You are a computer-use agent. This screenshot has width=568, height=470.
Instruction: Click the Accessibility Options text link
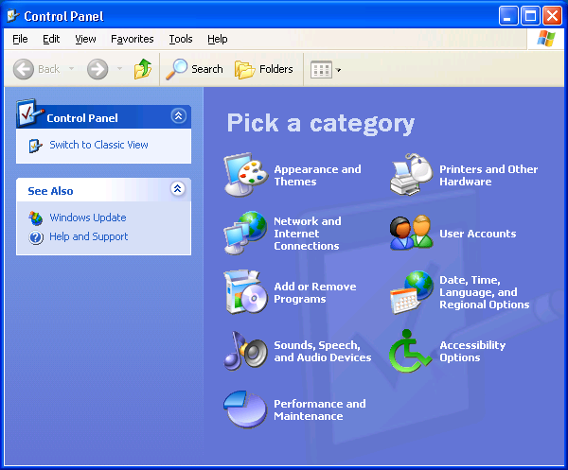472,352
